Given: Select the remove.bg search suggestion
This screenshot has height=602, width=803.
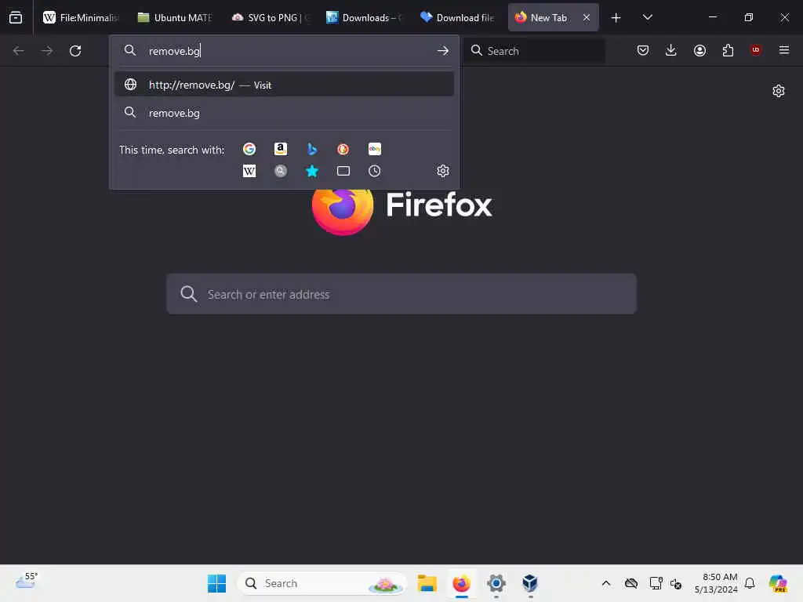Looking at the screenshot, I should 284,113.
